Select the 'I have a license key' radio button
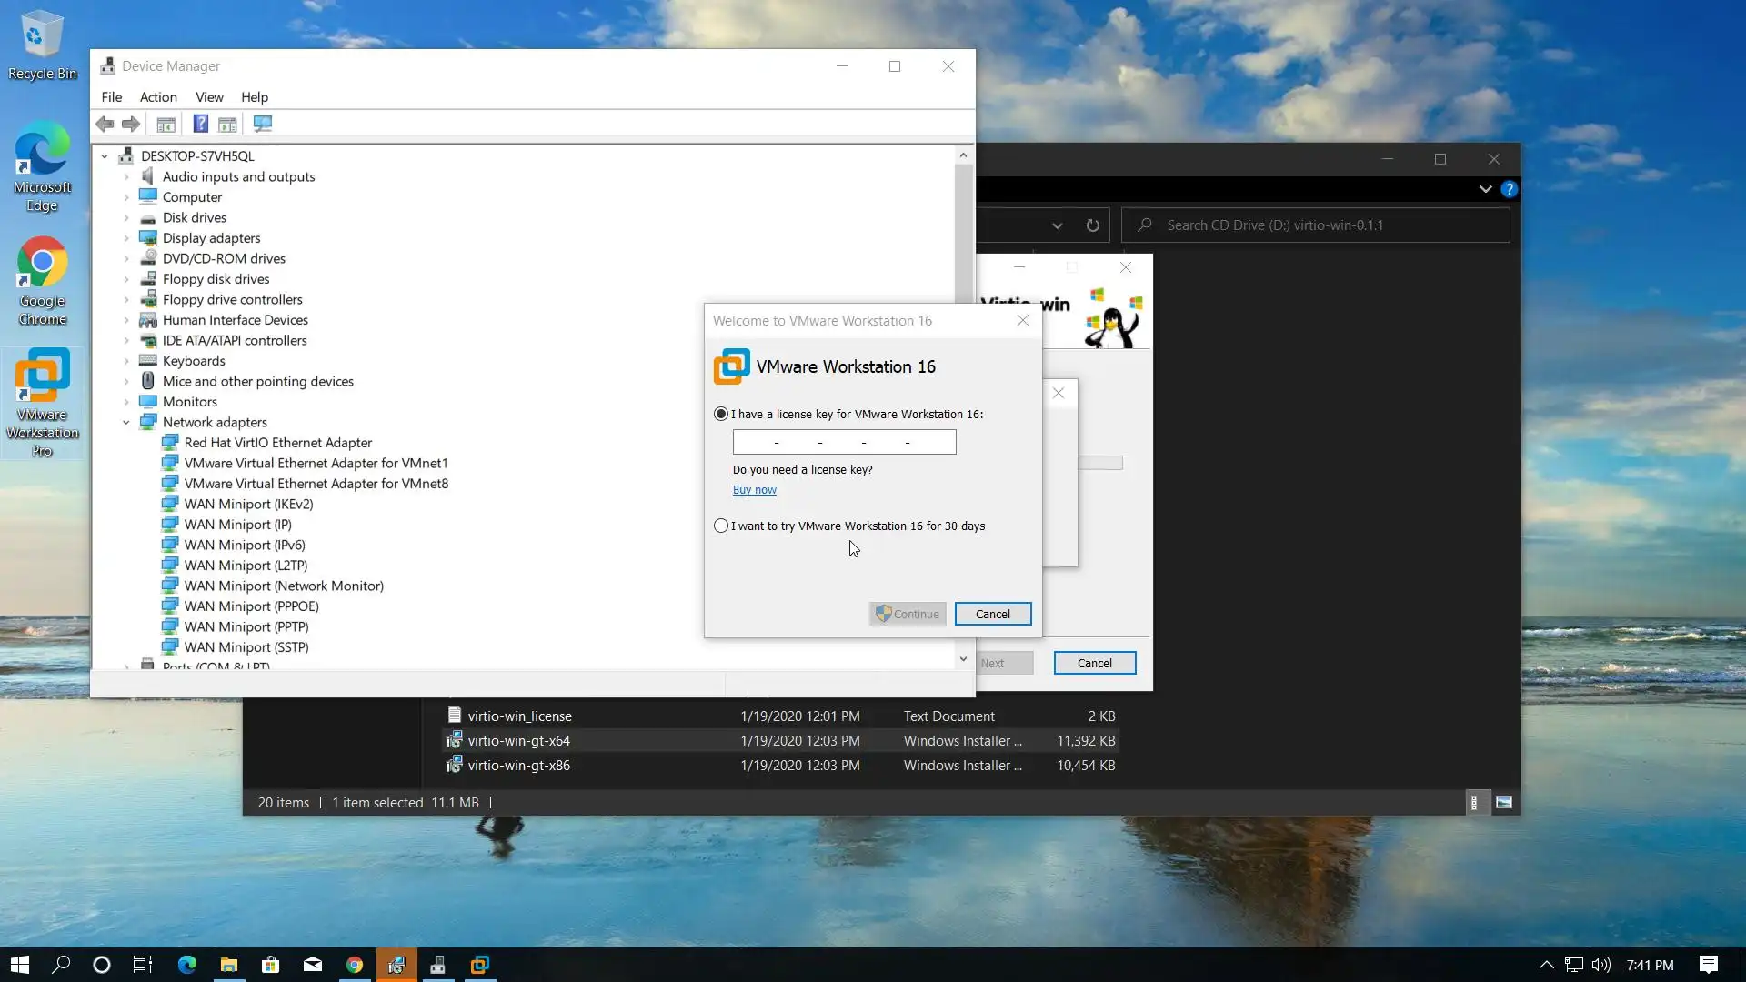The width and height of the screenshot is (1746, 982). coord(721,414)
